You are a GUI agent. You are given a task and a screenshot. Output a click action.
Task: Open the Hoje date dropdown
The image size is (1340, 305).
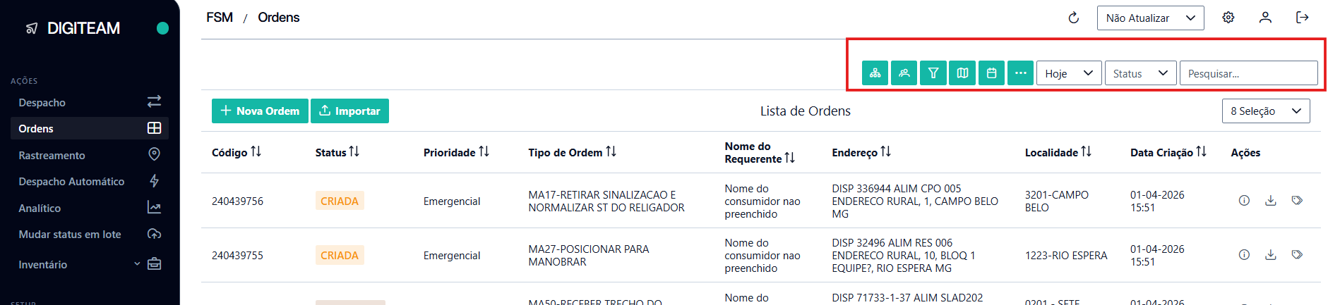(x=1068, y=73)
